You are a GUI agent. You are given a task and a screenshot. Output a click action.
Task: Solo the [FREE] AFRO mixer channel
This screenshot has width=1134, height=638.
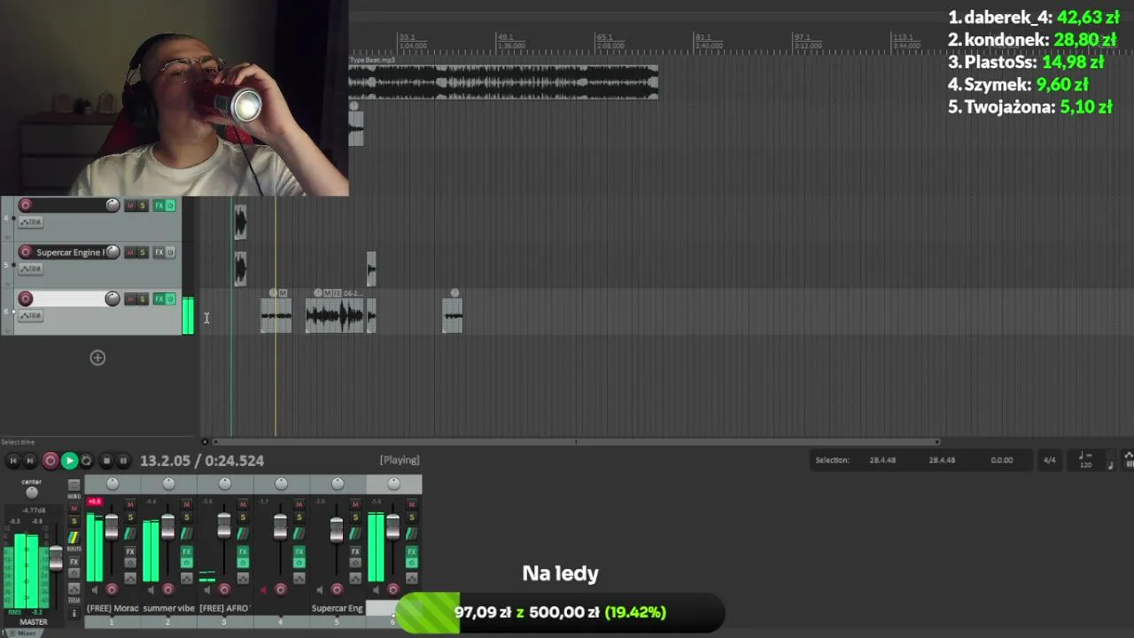pyautogui.click(x=243, y=517)
